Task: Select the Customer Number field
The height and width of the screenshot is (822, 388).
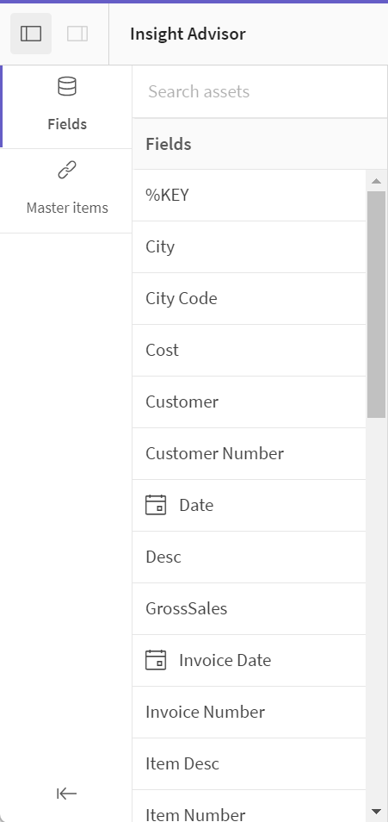Action: (249, 453)
